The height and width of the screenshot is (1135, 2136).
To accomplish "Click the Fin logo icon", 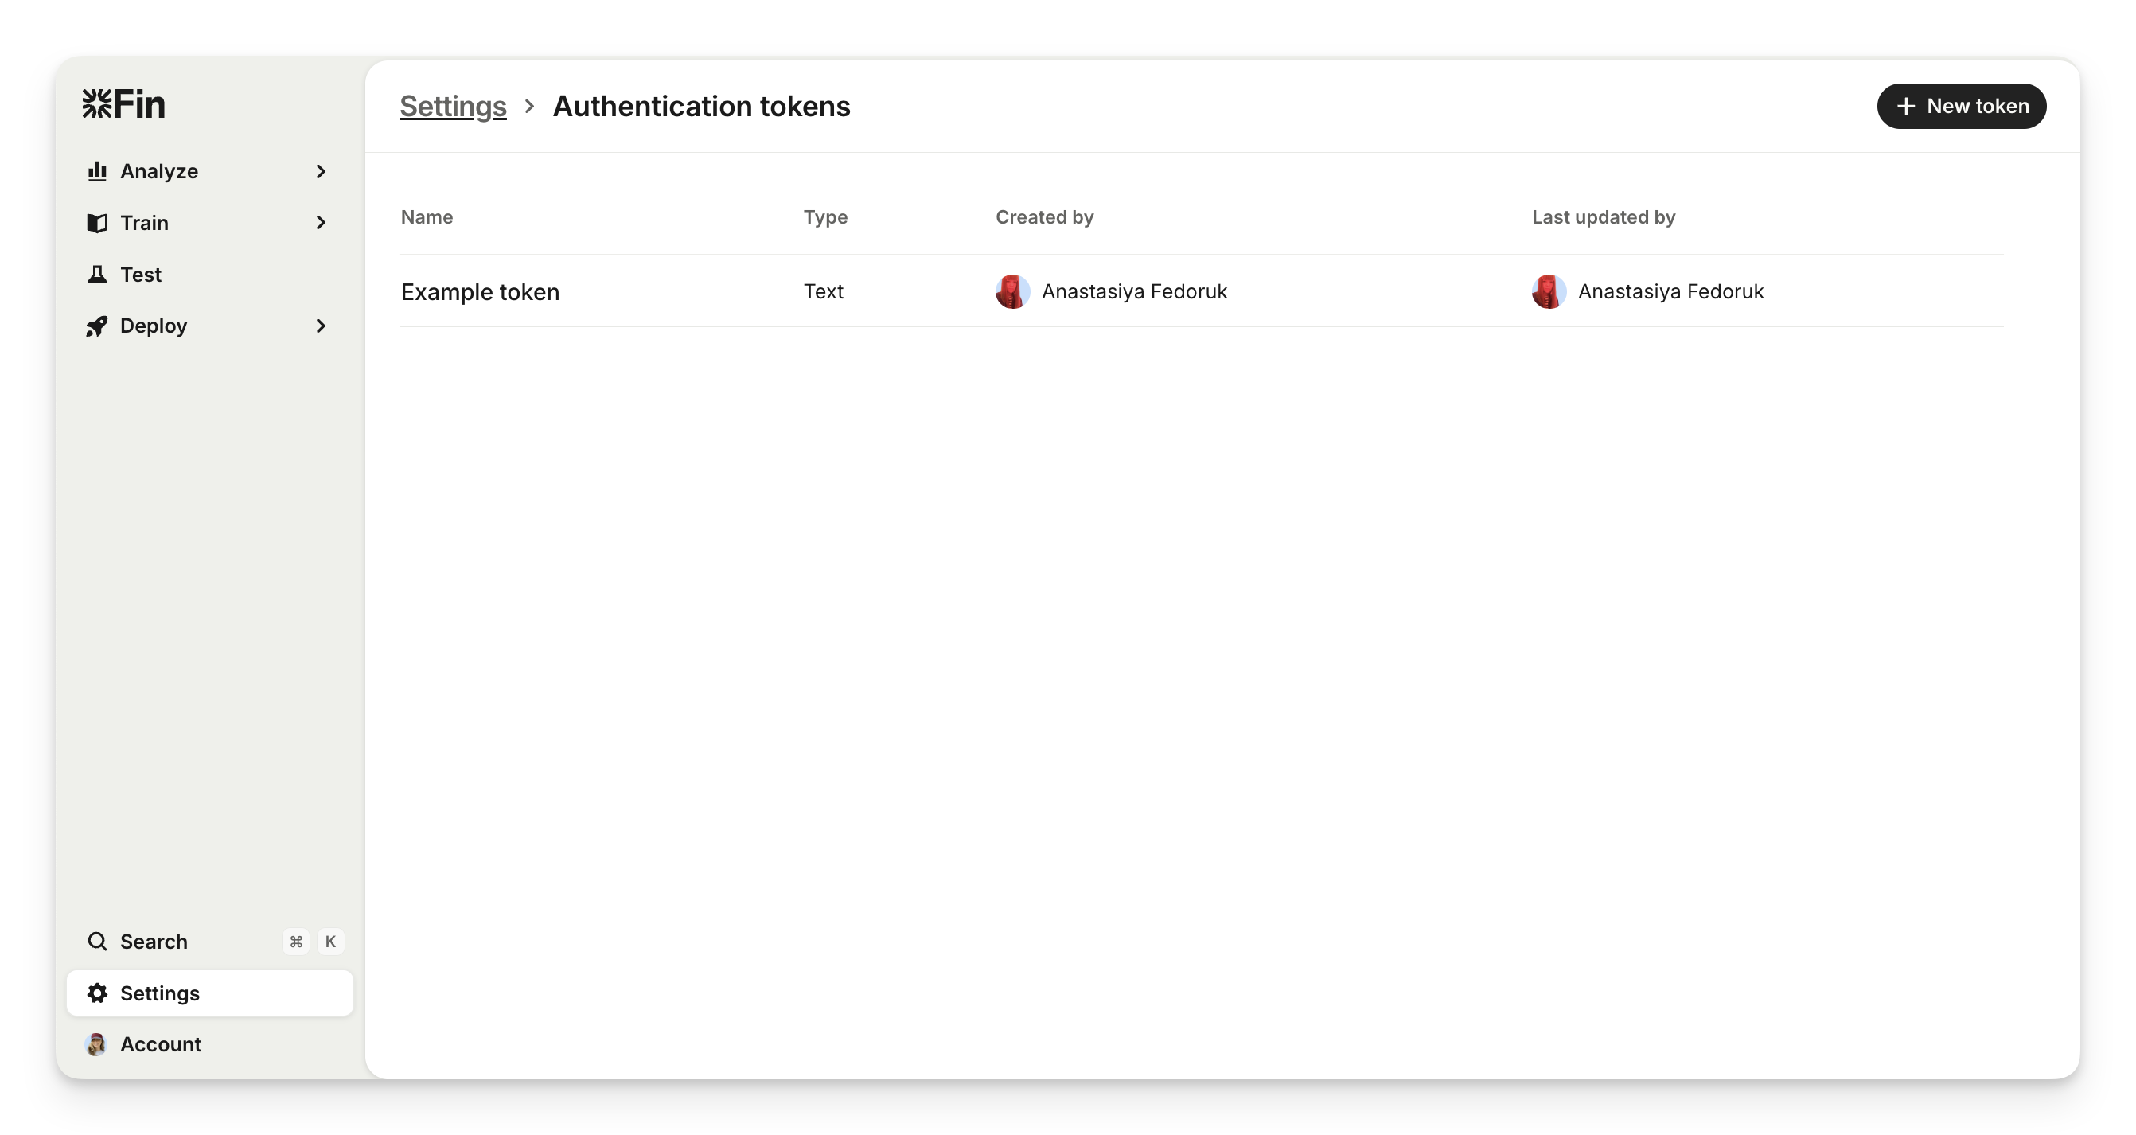I will pyautogui.click(x=97, y=104).
